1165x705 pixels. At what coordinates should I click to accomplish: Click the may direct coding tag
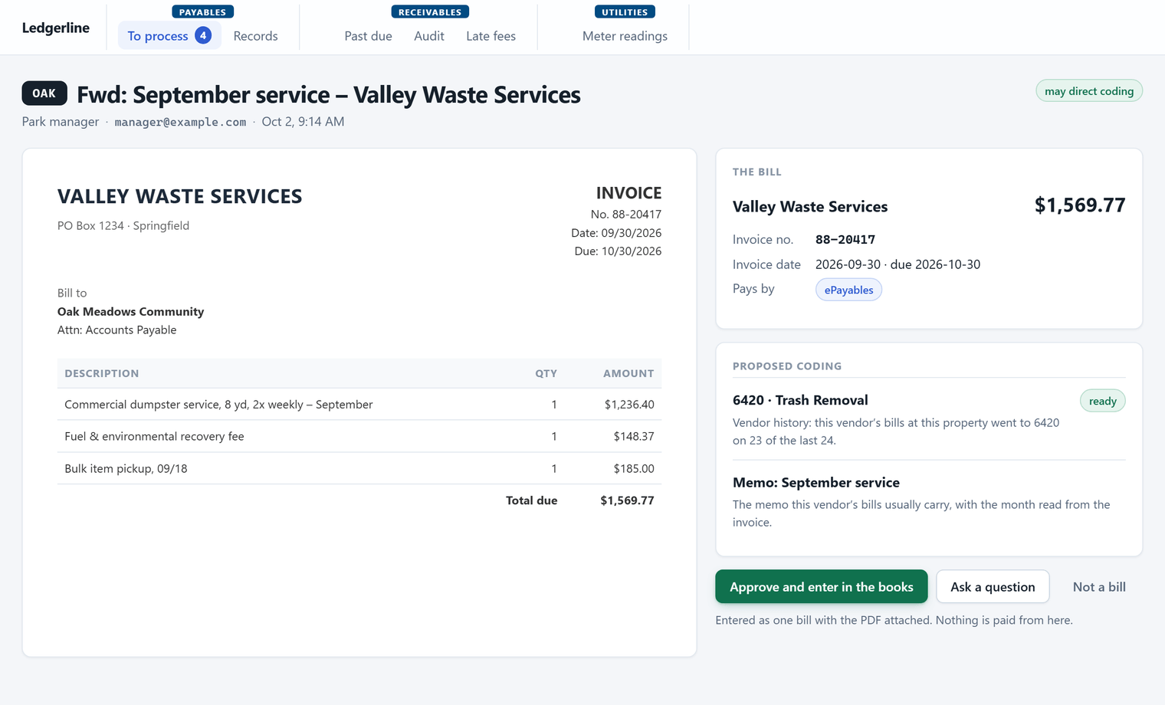pos(1089,91)
